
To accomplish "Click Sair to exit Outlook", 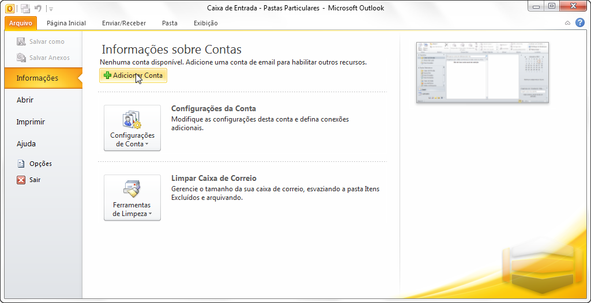I will 29,180.
